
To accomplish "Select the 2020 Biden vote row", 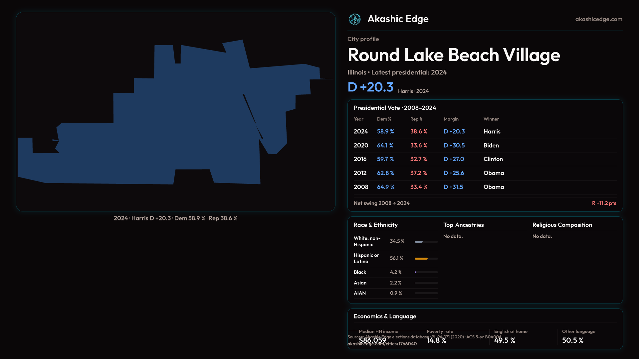I will (x=485, y=146).
